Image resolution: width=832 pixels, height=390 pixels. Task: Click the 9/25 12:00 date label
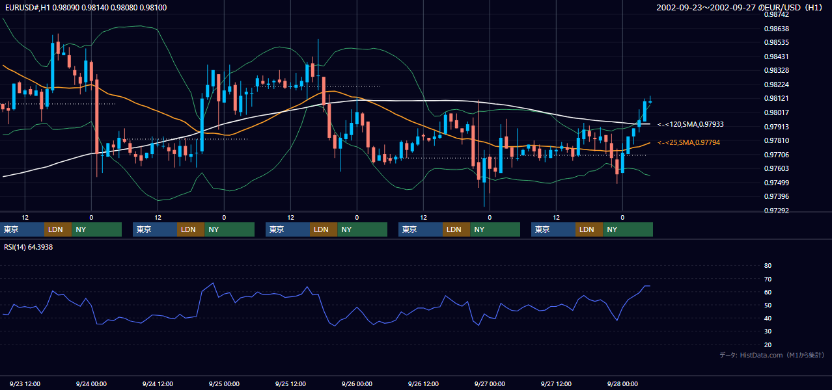290,383
